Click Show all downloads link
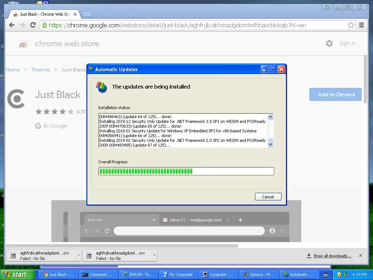This screenshot has height=280, width=373. (332, 256)
